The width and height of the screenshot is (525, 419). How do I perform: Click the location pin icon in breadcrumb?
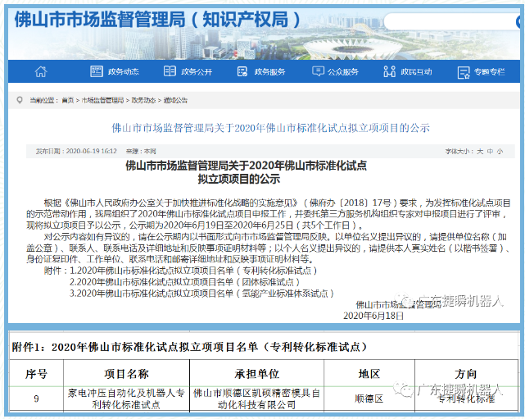(20, 100)
